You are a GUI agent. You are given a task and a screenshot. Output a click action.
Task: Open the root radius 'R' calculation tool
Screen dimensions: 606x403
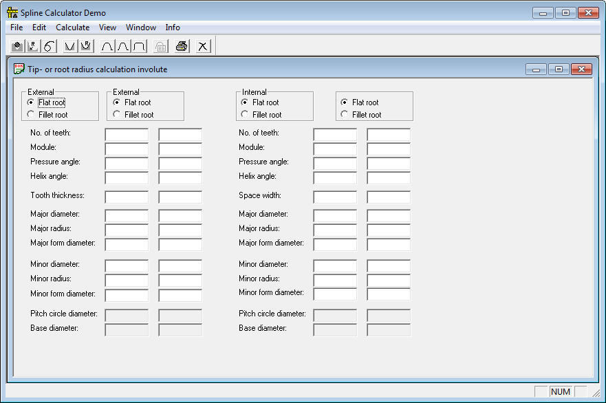(x=32, y=46)
